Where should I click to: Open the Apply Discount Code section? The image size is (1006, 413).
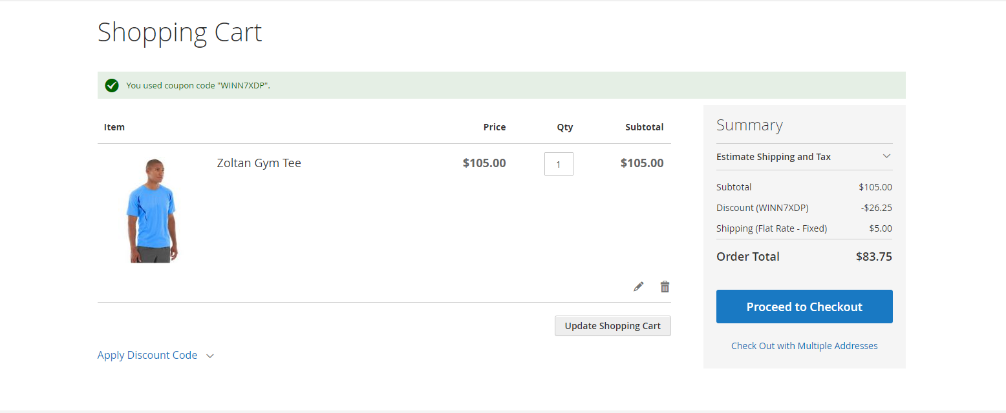tap(147, 355)
